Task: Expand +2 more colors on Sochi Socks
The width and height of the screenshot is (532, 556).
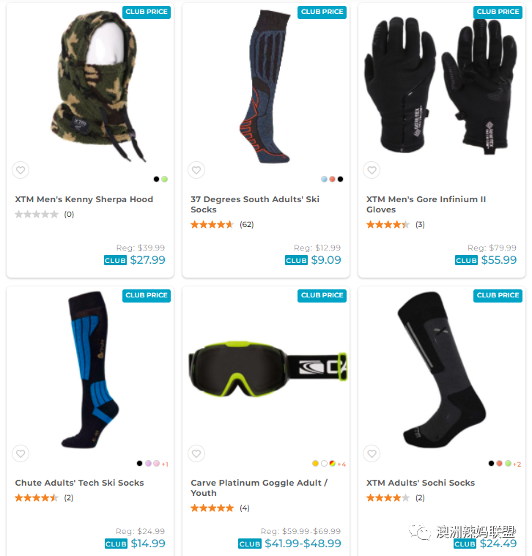Action: pos(517,464)
